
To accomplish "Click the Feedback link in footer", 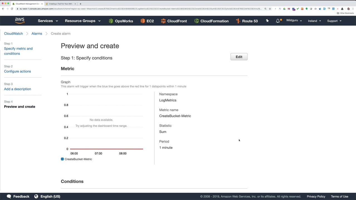I will click(21, 196).
